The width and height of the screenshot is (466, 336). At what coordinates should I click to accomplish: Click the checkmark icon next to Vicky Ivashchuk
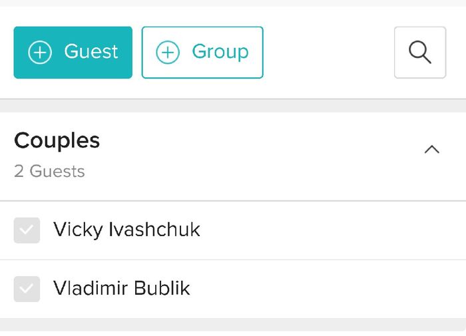tap(27, 230)
